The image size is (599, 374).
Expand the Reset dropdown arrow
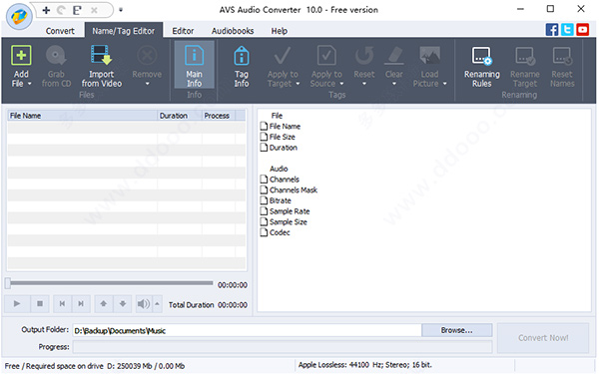tap(364, 84)
